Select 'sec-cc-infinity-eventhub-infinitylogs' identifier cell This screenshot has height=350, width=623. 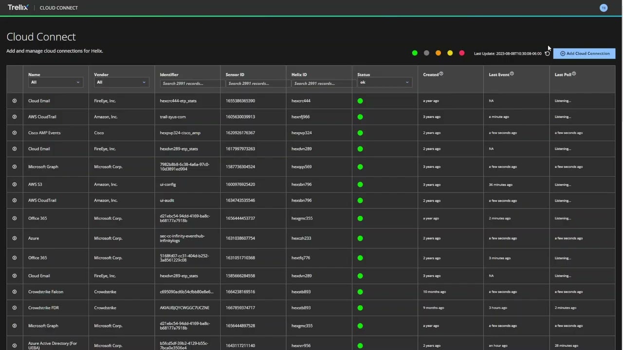(183, 238)
